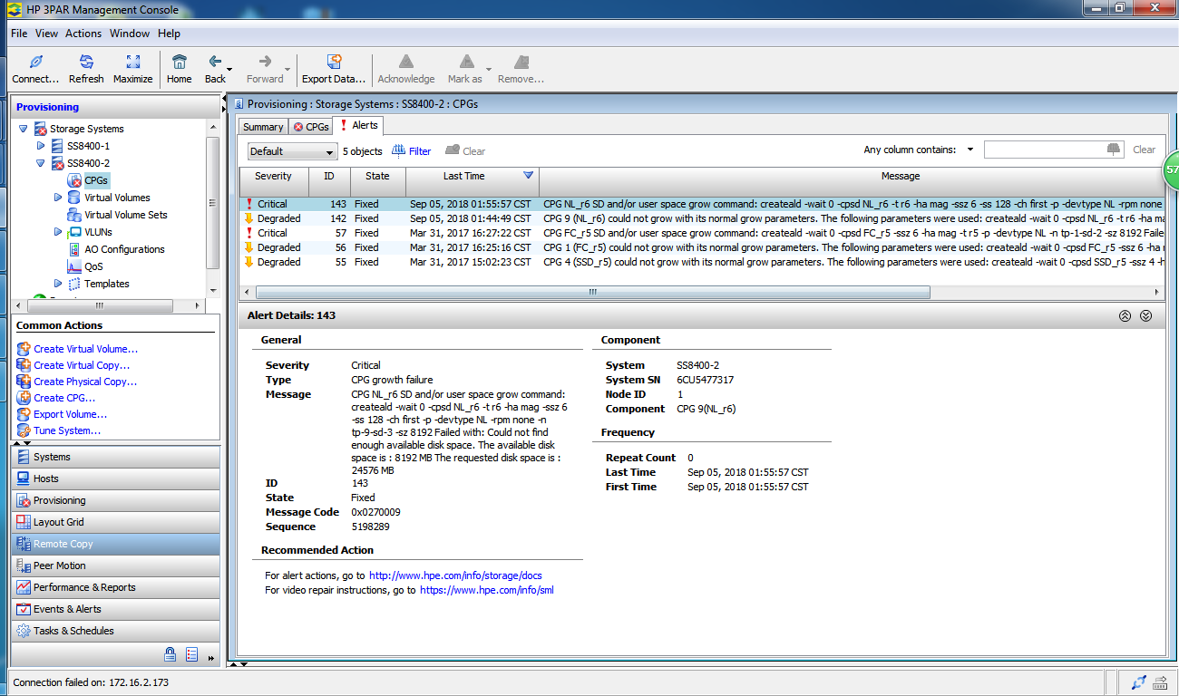The image size is (1179, 696).
Task: Open the View menu
Action: click(x=46, y=34)
